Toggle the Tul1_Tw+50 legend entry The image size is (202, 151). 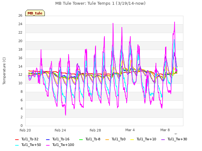pyautogui.click(x=28, y=145)
